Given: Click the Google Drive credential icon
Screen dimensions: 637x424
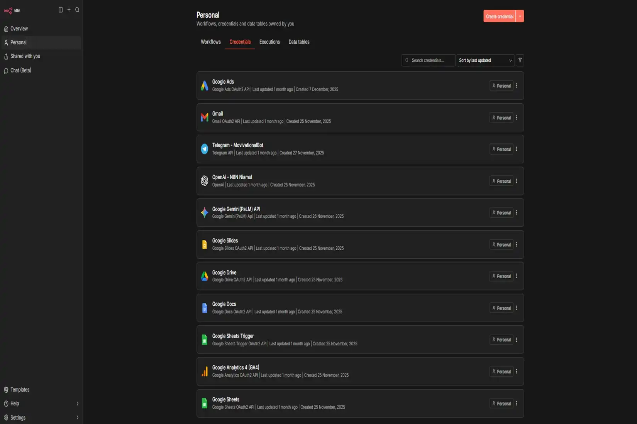Looking at the screenshot, I should [204, 276].
